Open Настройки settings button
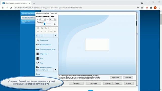This screenshot has height=91, width=162. (x=93, y=83)
